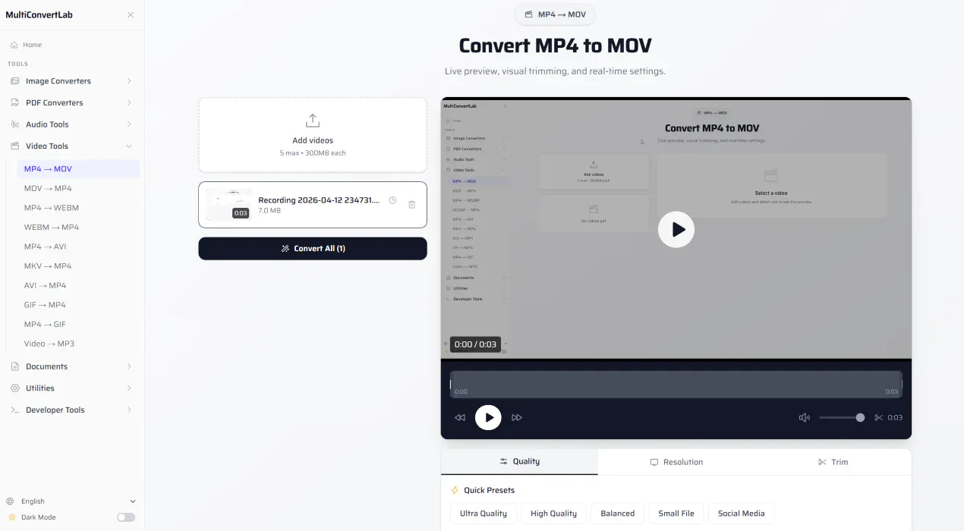Click the fast-forward icon in player controls
This screenshot has width=964, height=531.
point(517,417)
